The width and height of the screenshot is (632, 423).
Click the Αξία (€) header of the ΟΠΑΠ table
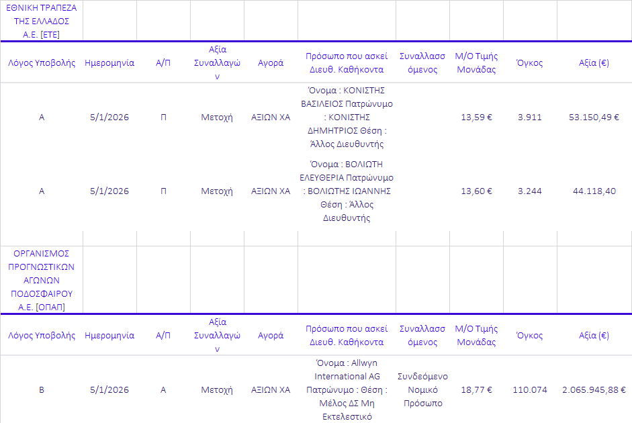click(x=594, y=336)
